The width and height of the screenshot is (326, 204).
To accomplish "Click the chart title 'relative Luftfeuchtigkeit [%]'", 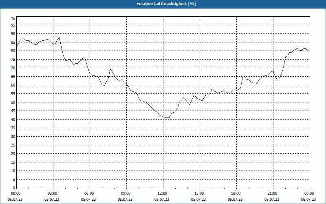I will point(167,4).
